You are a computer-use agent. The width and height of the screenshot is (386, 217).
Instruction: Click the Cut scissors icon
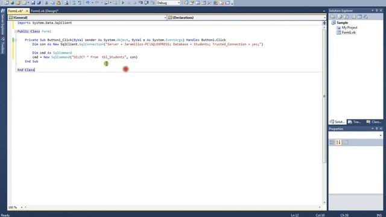[46, 2]
